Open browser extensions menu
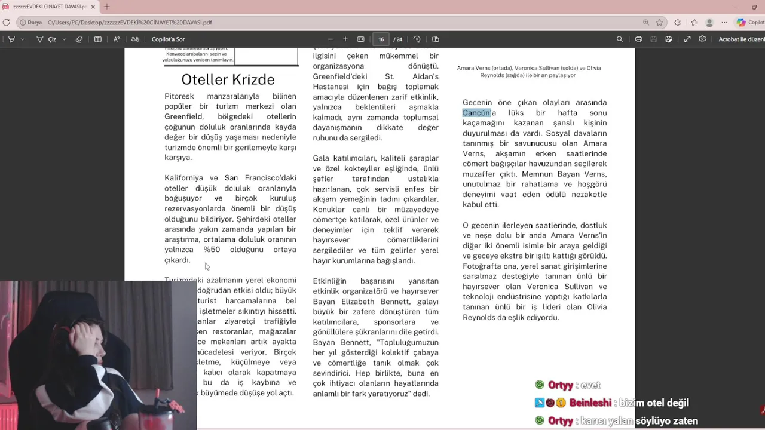Screen dimensions: 765x430 coord(677,23)
